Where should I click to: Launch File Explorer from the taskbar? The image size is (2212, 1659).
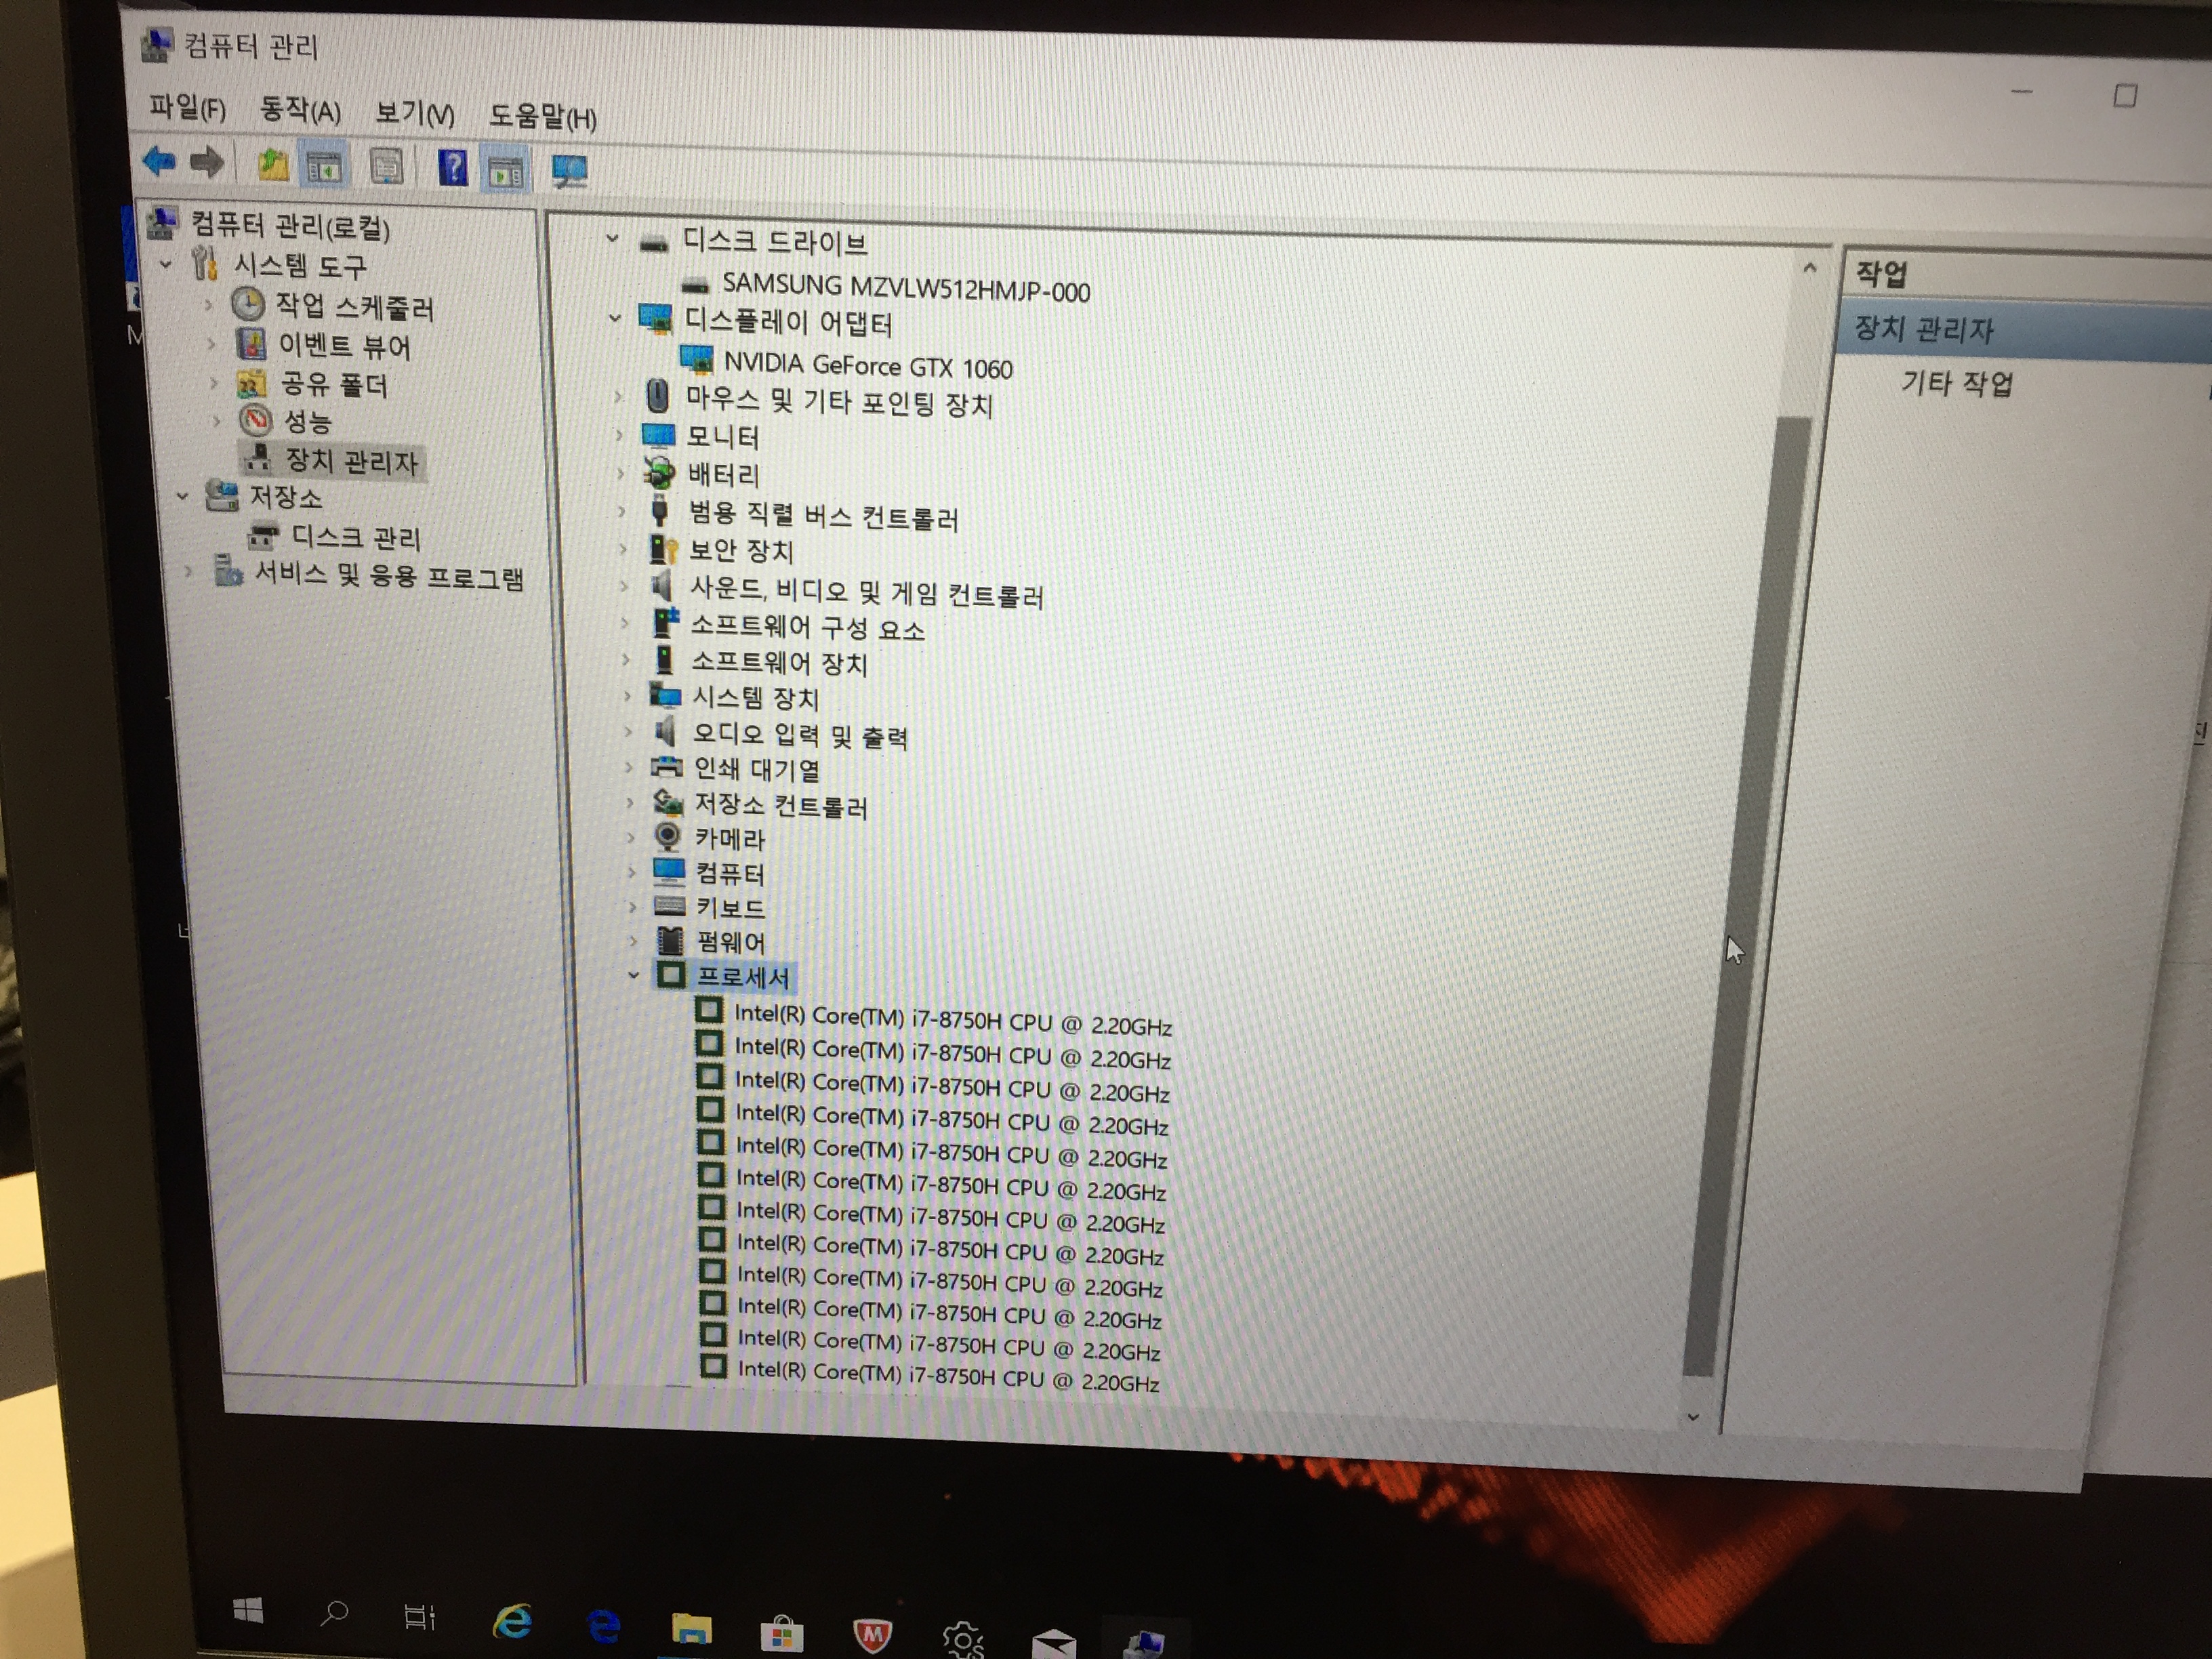point(692,1628)
